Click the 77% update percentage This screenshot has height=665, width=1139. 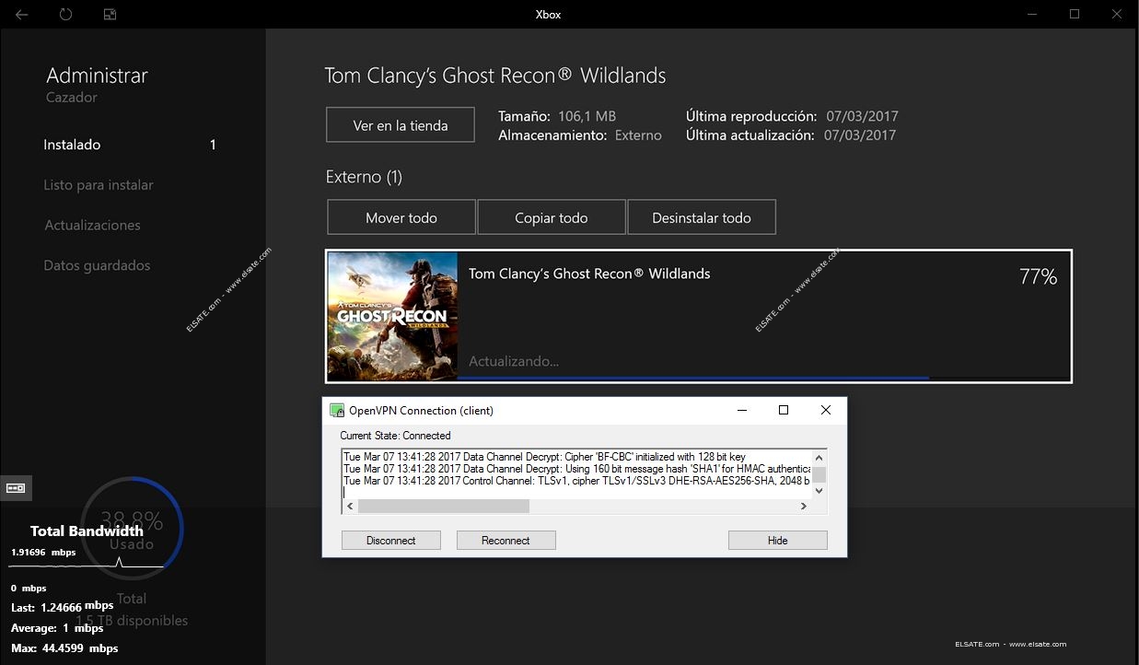click(x=1038, y=276)
